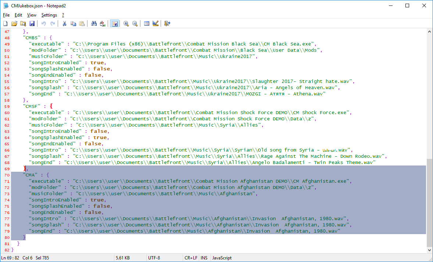The height and width of the screenshot is (262, 433).
Task: Click "false" value on line 53
Action: pyautogui.click(x=101, y=69)
